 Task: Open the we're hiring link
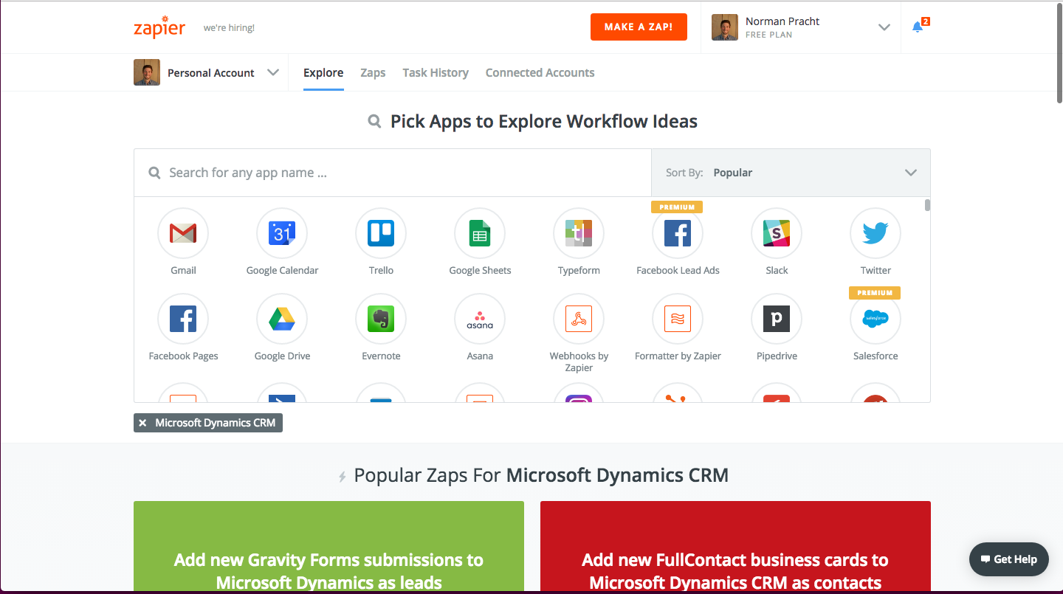point(229,28)
